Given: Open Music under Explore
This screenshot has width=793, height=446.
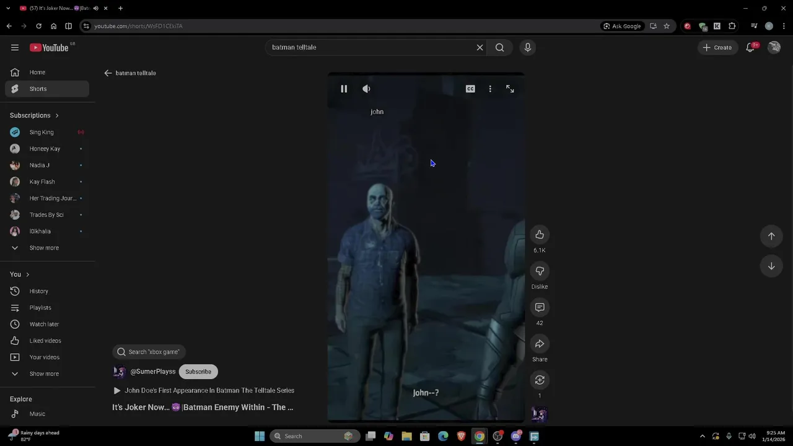Looking at the screenshot, I should (x=47, y=414).
